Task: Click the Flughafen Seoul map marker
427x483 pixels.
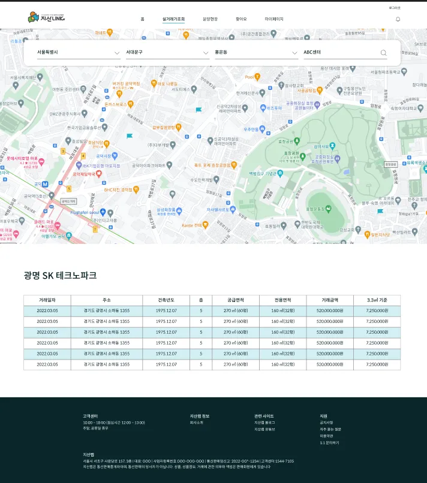Action: (103, 212)
